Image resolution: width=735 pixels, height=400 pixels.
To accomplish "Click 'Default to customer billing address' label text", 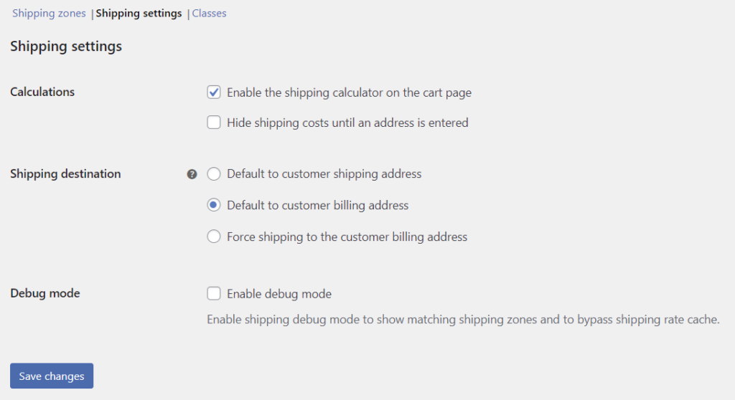I will coord(317,205).
